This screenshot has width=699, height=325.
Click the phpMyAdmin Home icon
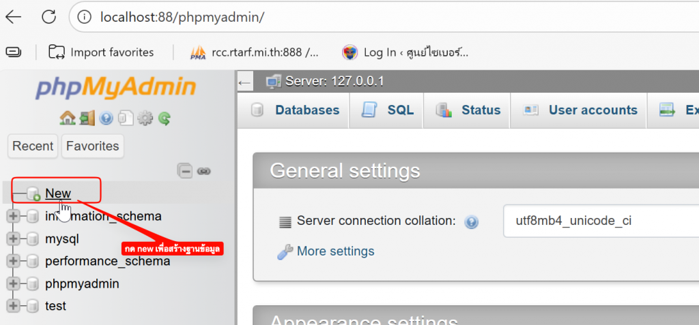(67, 118)
